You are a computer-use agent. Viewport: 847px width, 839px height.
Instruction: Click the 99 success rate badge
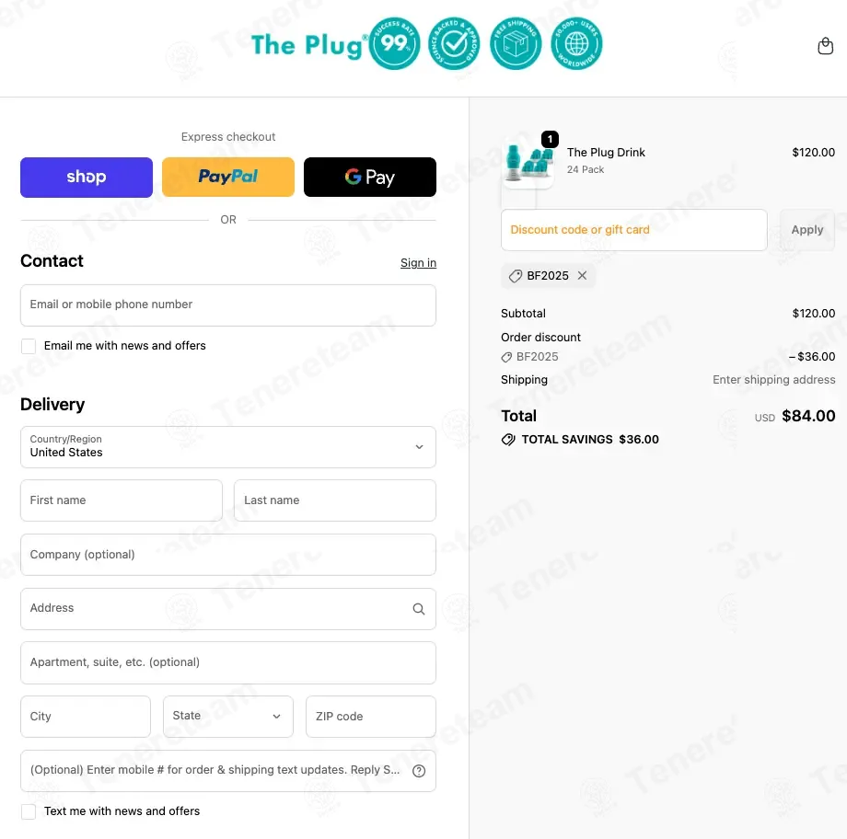click(394, 44)
